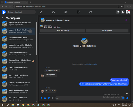Expand the Chrome tab search dropdown
This screenshot has height=107, width=133.
[x=2, y=2]
